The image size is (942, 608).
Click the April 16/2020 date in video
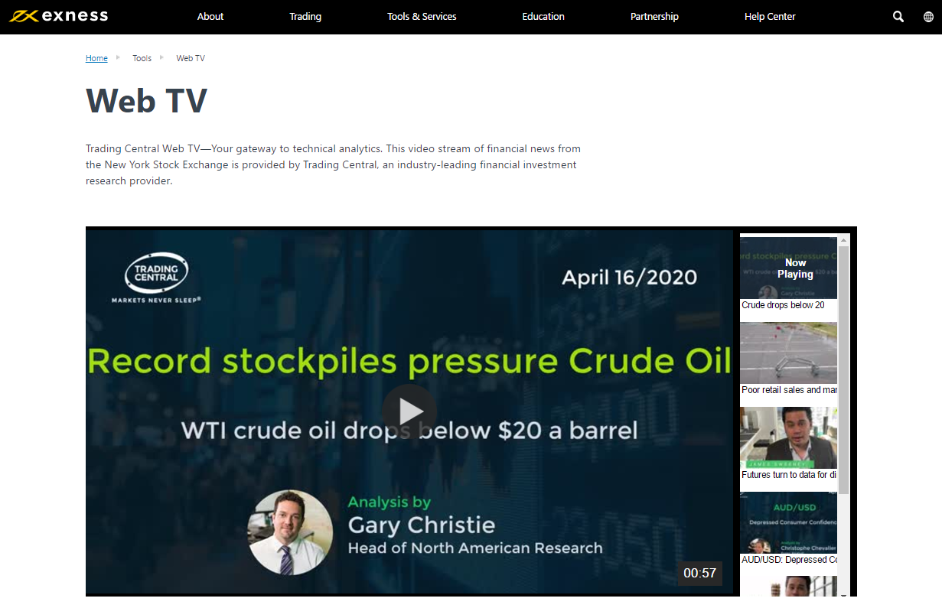click(629, 277)
